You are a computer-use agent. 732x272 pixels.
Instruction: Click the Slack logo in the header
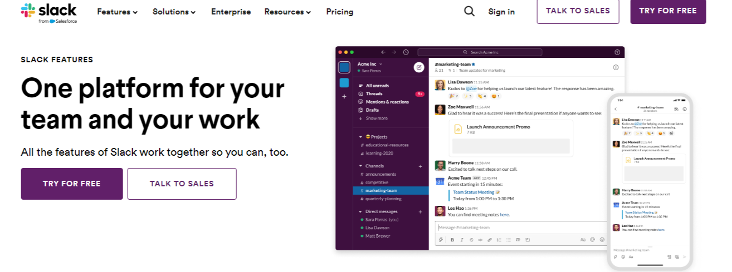(x=49, y=13)
